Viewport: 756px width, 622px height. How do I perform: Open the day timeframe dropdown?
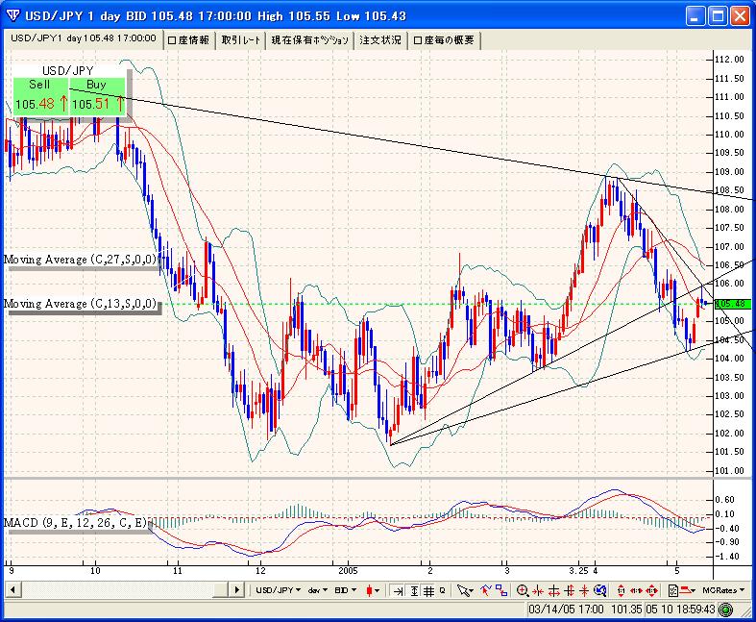(317, 589)
